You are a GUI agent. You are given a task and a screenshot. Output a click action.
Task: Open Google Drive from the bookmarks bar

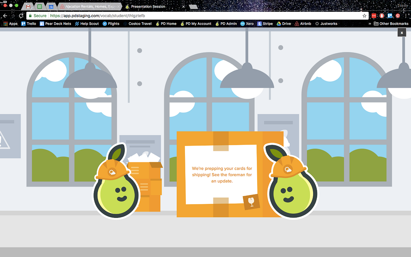pos(284,24)
